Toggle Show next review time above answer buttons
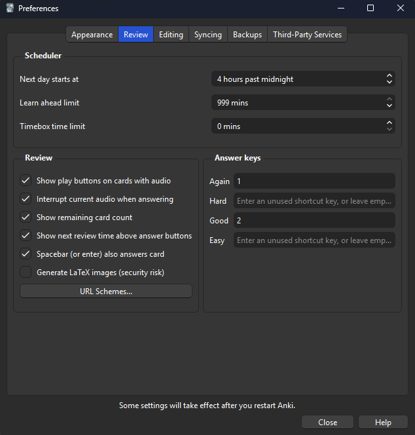The height and width of the screenshot is (435, 415). click(x=26, y=236)
